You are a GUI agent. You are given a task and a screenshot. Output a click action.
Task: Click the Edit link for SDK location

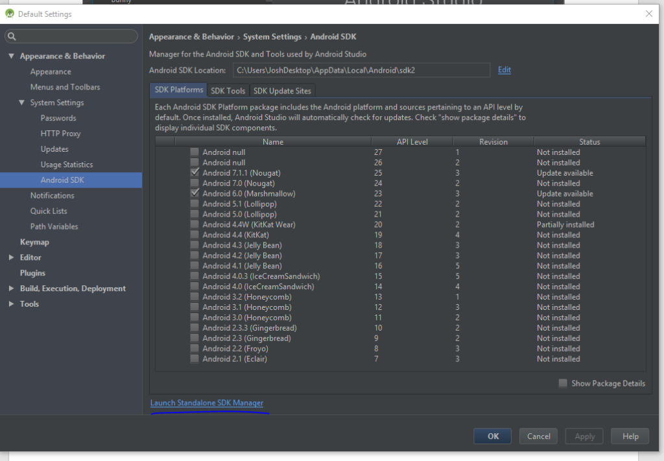(504, 70)
